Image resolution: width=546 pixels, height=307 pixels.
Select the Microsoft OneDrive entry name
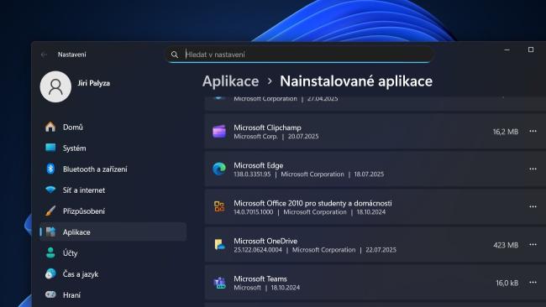[265, 241]
